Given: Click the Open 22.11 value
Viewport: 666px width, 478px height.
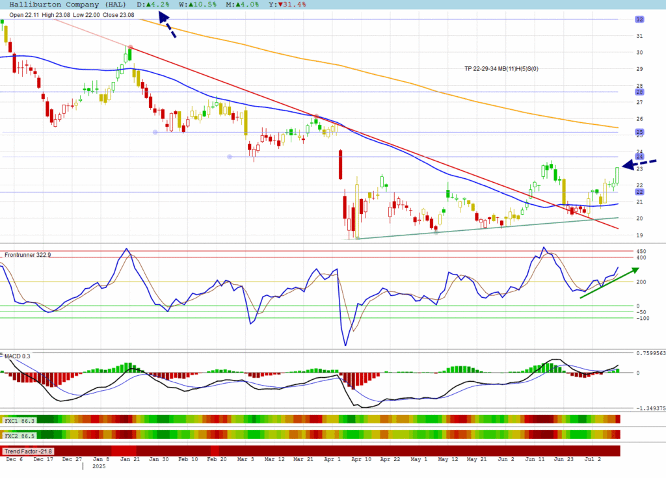Looking at the screenshot, I should pos(24,15).
